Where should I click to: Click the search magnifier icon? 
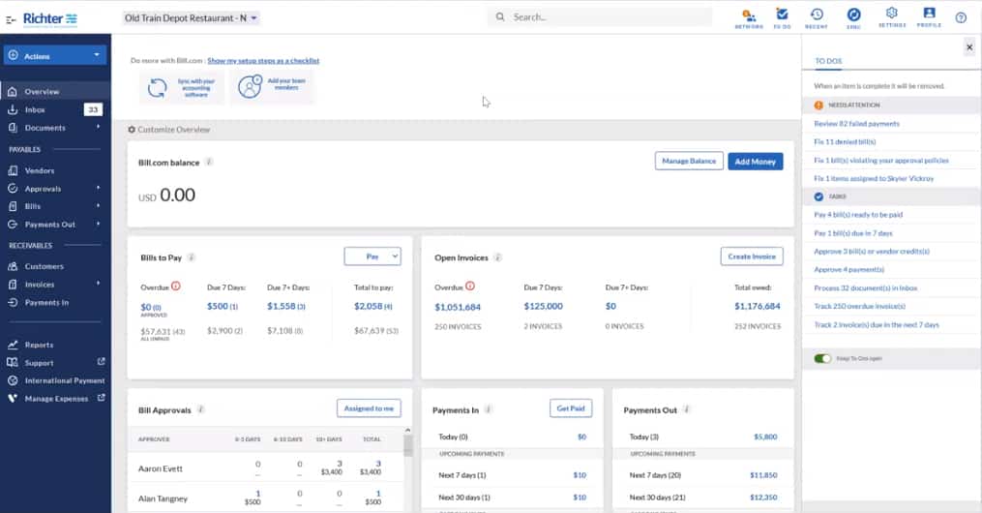click(500, 16)
